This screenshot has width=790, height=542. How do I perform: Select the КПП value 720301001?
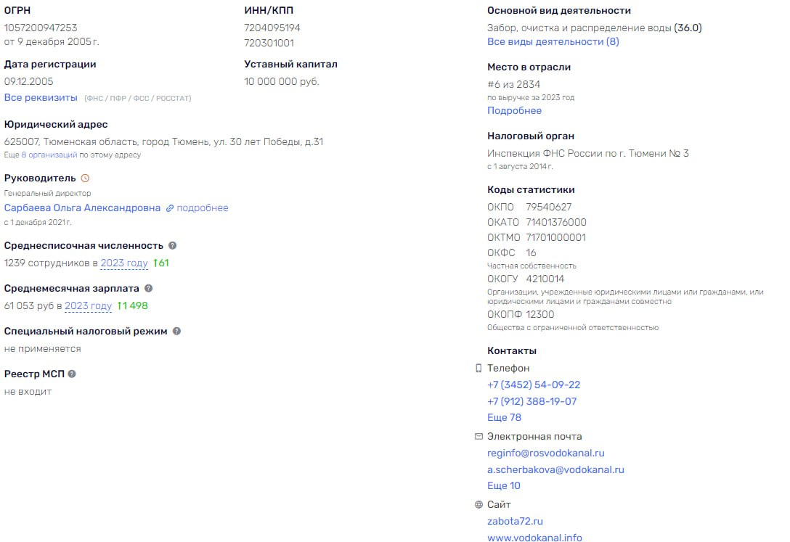(269, 44)
